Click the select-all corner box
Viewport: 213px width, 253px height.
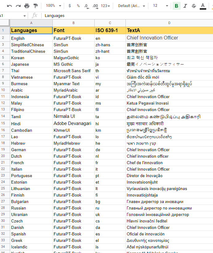(x=4, y=23)
